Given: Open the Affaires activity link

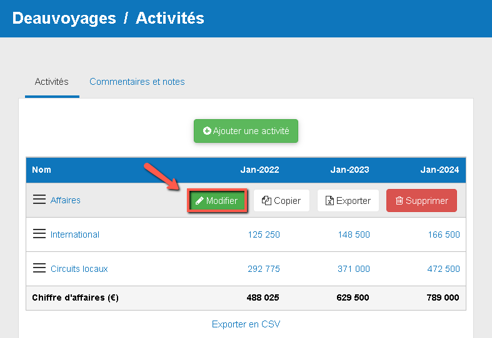Looking at the screenshot, I should point(66,200).
